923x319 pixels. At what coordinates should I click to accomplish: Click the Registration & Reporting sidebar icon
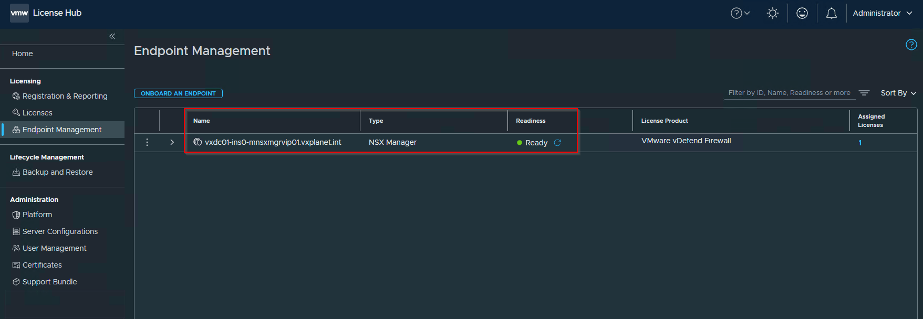point(16,96)
